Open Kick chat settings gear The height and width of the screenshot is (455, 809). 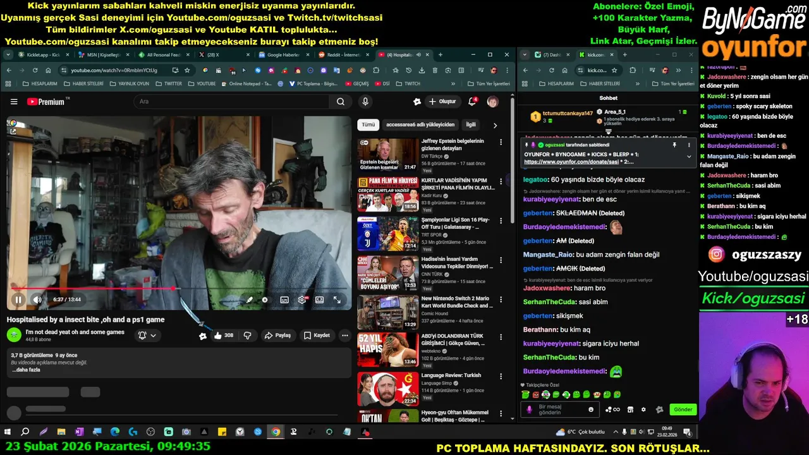click(643, 409)
